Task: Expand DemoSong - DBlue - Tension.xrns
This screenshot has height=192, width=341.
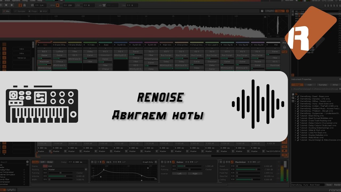Action: click(295, 101)
